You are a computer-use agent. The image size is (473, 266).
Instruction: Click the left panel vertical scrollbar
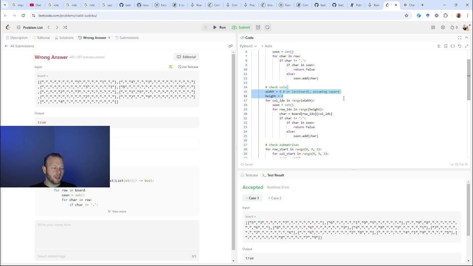234,151
